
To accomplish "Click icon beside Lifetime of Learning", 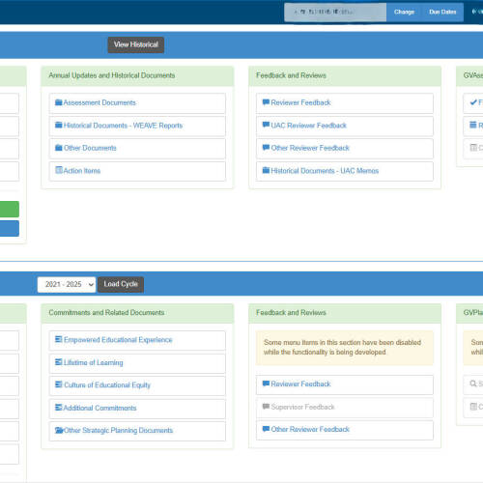I will pos(59,362).
